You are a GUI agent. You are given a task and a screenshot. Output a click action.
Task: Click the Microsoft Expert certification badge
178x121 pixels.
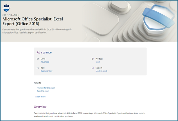click(x=6, y=8)
